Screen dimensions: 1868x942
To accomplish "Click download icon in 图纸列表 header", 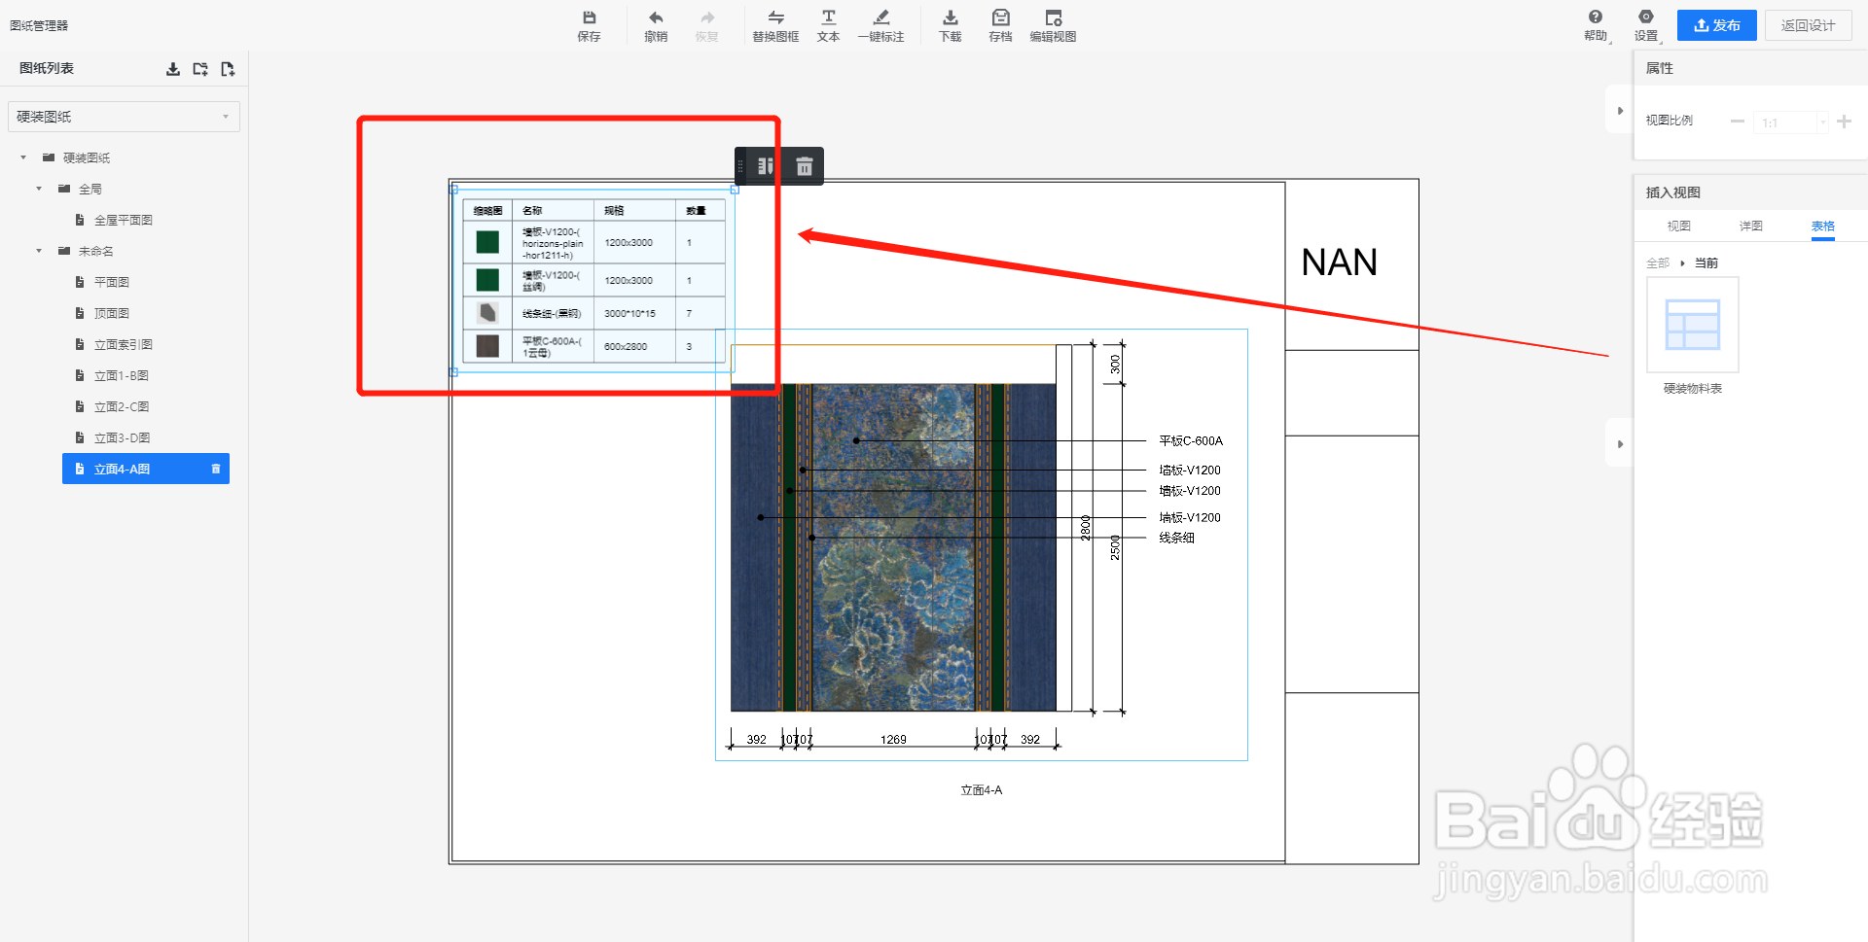I will (172, 69).
